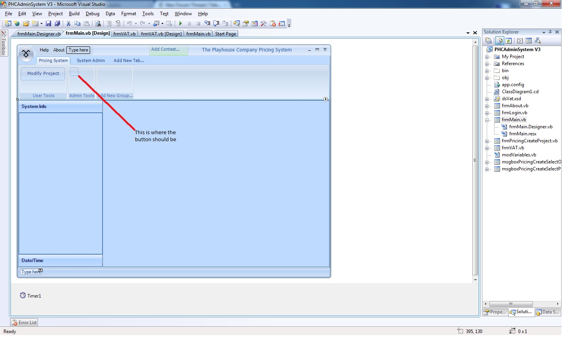The width and height of the screenshot is (562, 351).
Task: Click the Save All toolbar icon
Action: pos(57,23)
